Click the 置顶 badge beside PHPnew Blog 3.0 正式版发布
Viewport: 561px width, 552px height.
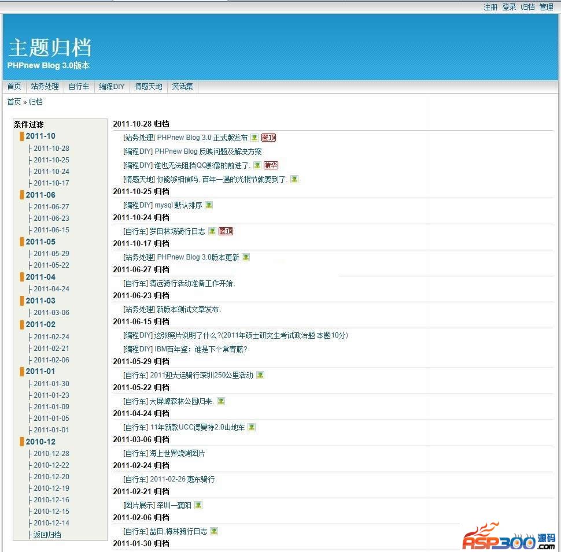coord(269,138)
